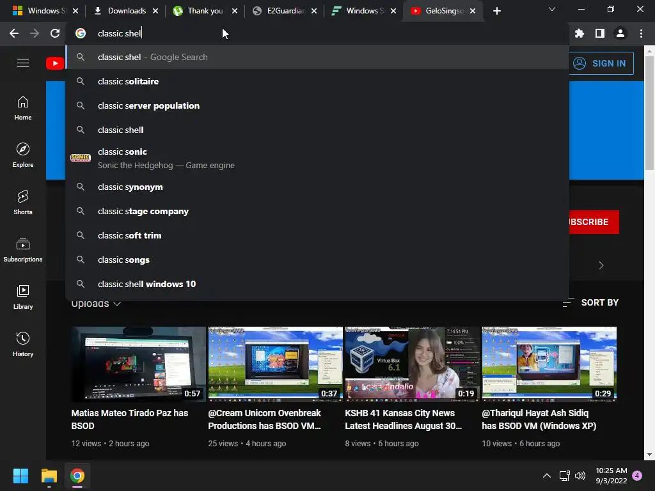Pick 'classic stage company' suggestion
This screenshot has width=655, height=491.
click(x=317, y=211)
